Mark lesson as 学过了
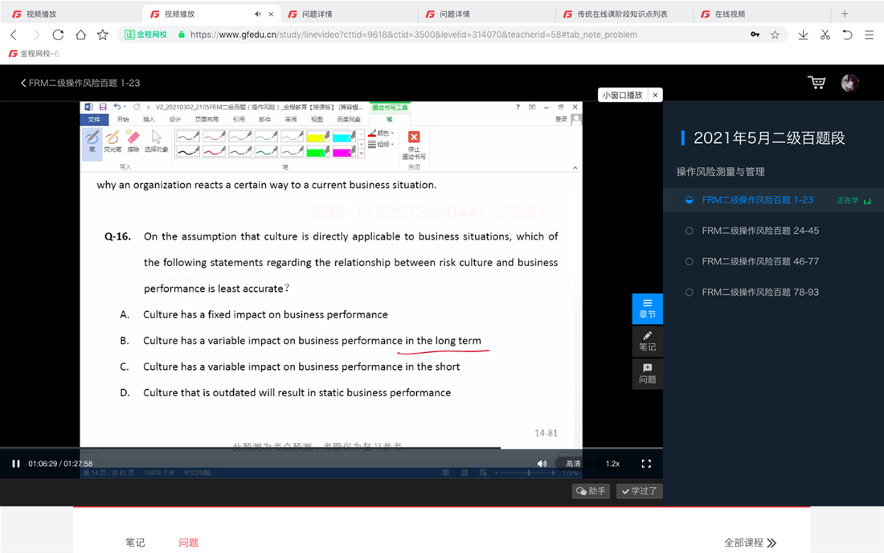The height and width of the screenshot is (553, 884). [640, 491]
